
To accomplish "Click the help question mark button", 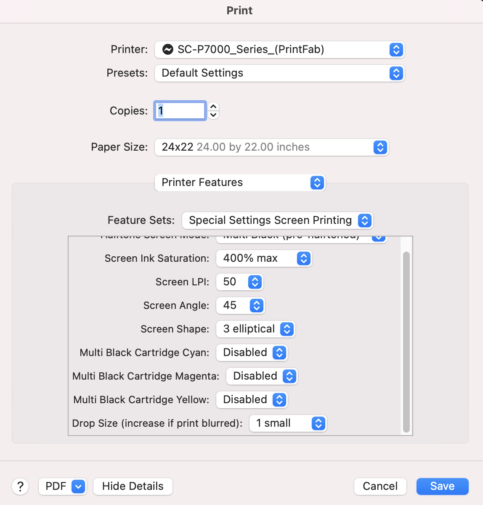I will [20, 486].
